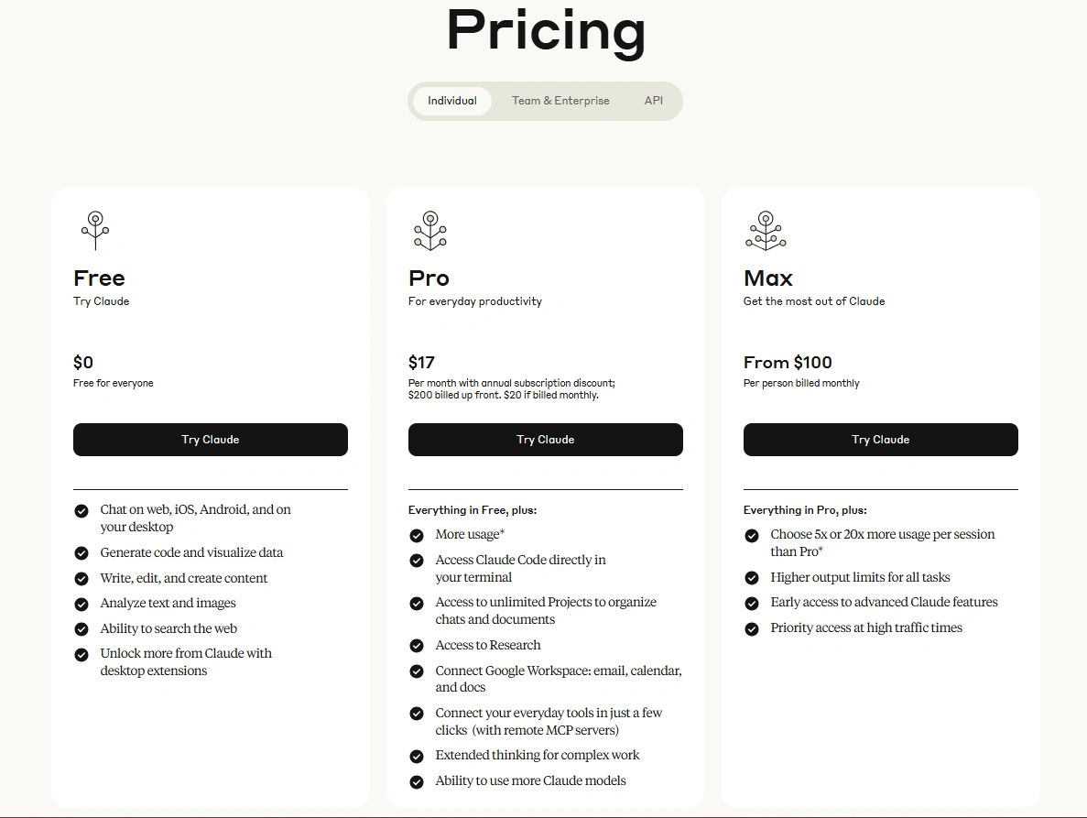Viewport: 1087px width, 818px height.
Task: Click the checkmark next to "Access Claude Code directly in your terminal"
Action: pos(415,560)
